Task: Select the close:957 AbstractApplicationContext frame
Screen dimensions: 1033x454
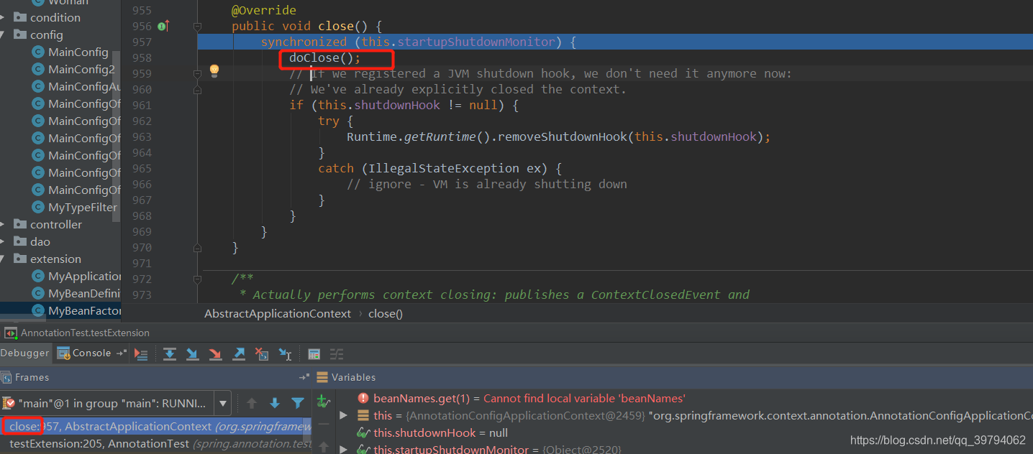Action: 156,427
